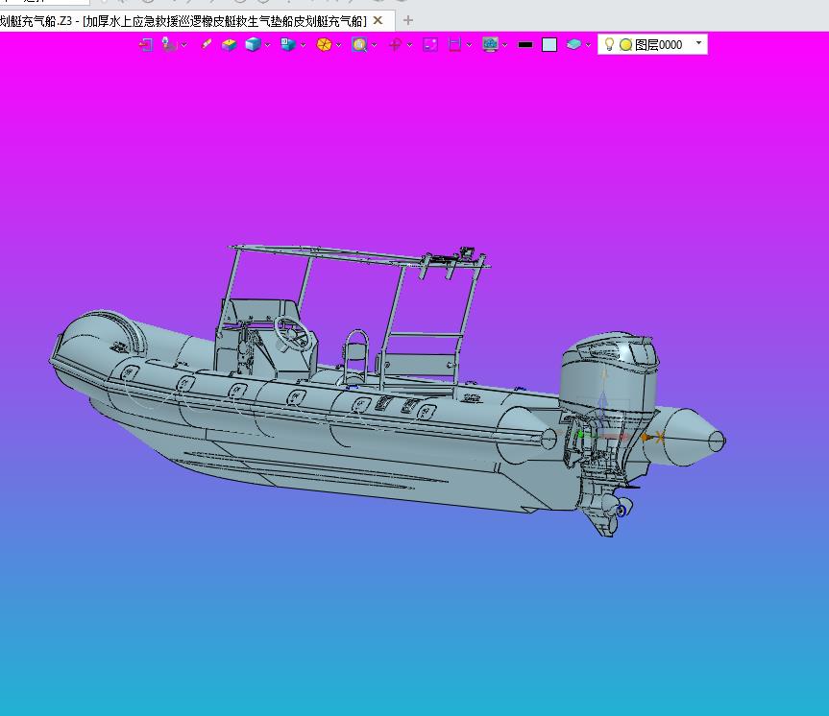
Task: Close the current document tab
Action: tap(378, 20)
